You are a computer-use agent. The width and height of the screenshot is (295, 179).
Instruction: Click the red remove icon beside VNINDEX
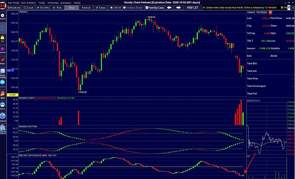pos(270,12)
